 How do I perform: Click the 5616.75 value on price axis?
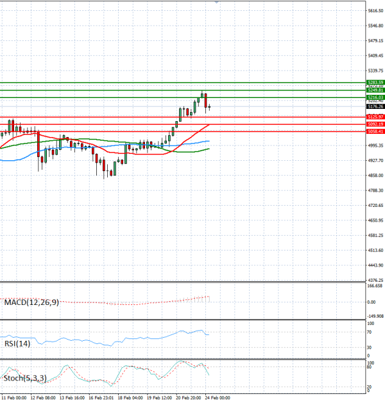375,11
